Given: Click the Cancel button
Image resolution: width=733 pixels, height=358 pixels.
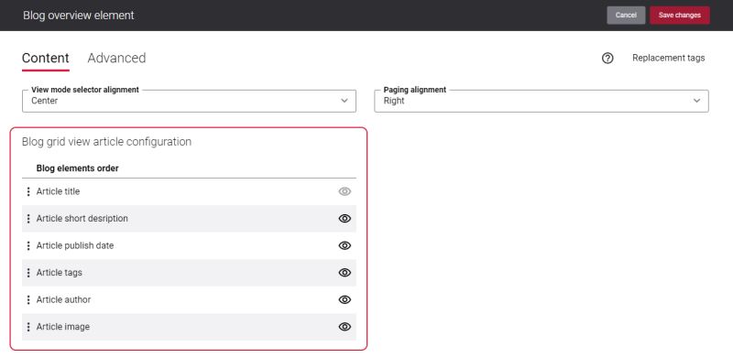Looking at the screenshot, I should point(626,16).
